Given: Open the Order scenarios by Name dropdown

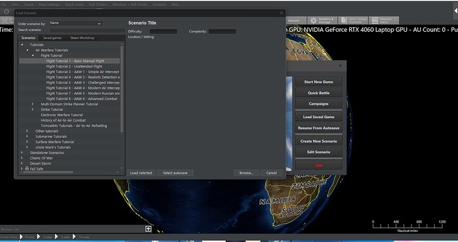Looking at the screenshot, I should pos(76,23).
